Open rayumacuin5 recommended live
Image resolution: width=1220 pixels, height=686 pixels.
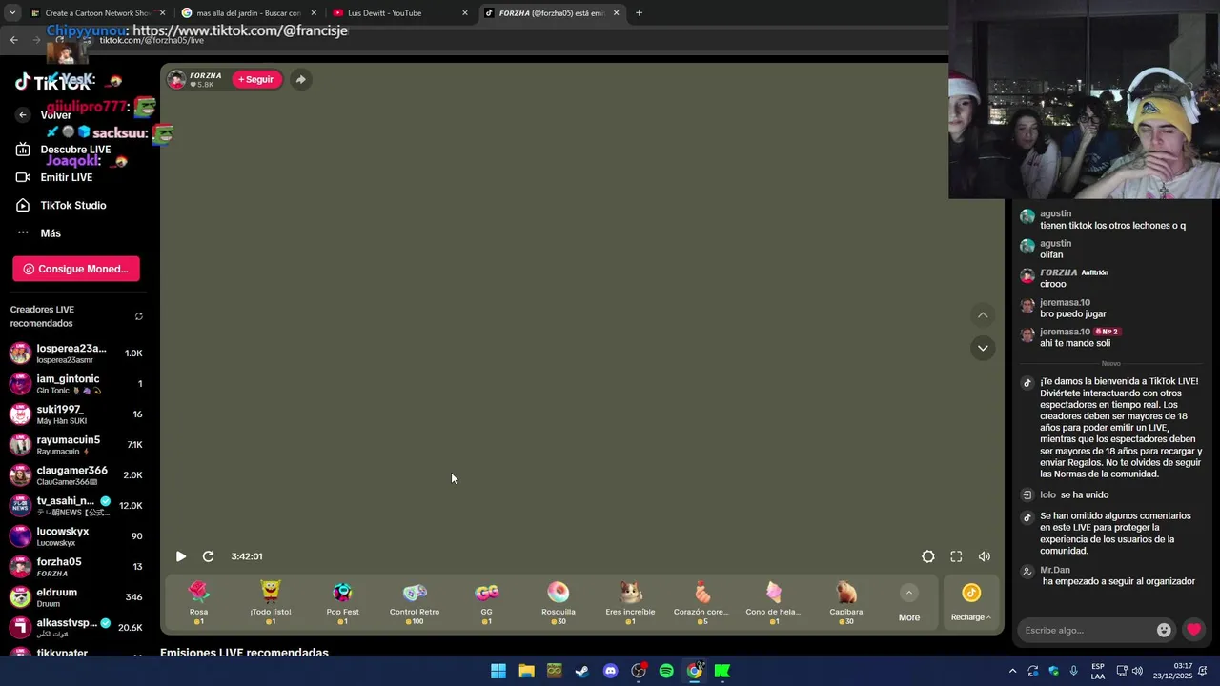pos(76,445)
